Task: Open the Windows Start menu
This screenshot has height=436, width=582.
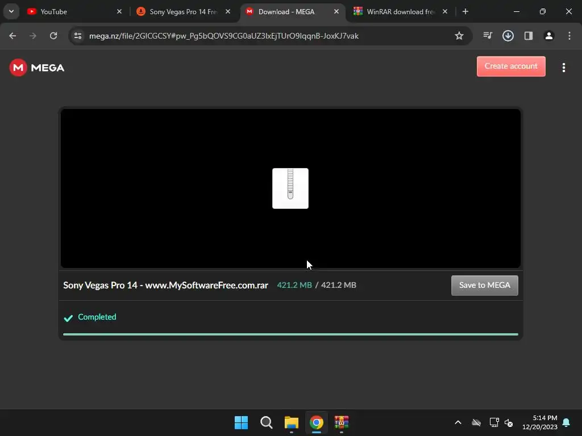Action: 241,422
